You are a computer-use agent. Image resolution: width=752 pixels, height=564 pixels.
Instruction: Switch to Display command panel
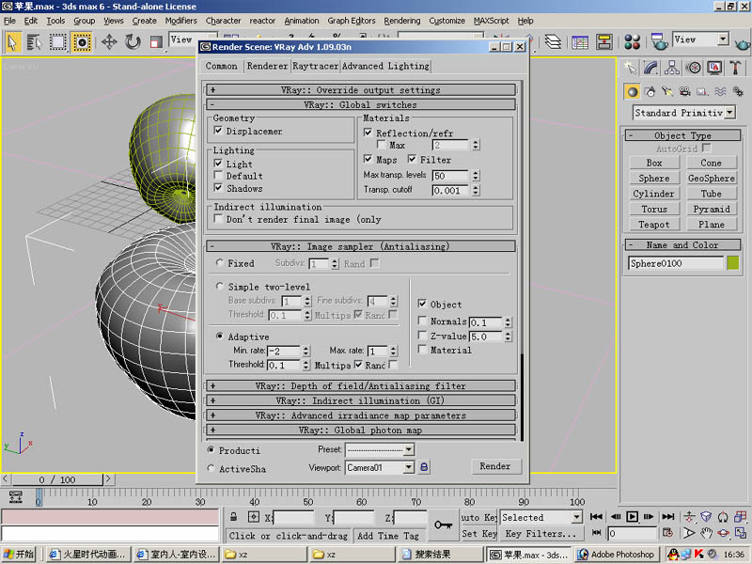pyautogui.click(x=714, y=68)
